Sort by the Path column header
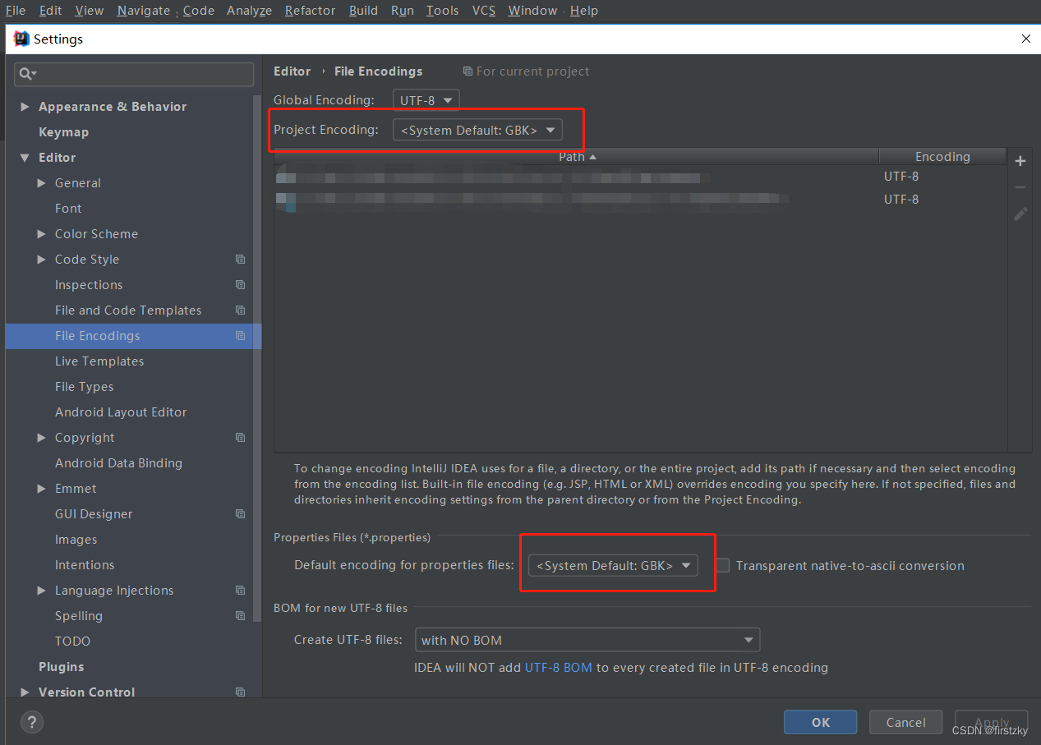 (x=576, y=157)
